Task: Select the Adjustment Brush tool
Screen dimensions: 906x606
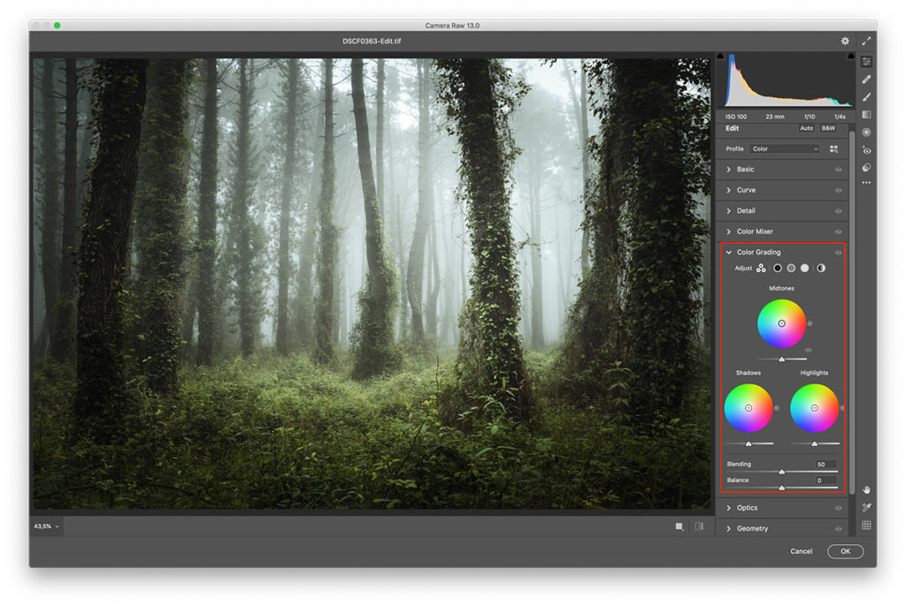Action: click(x=866, y=96)
